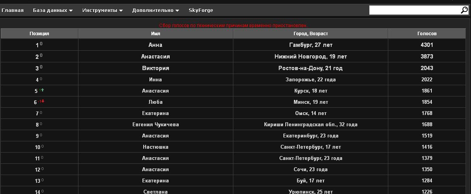471x194 pixels.
Task: Click the name Настюшка
Action: 155,147
